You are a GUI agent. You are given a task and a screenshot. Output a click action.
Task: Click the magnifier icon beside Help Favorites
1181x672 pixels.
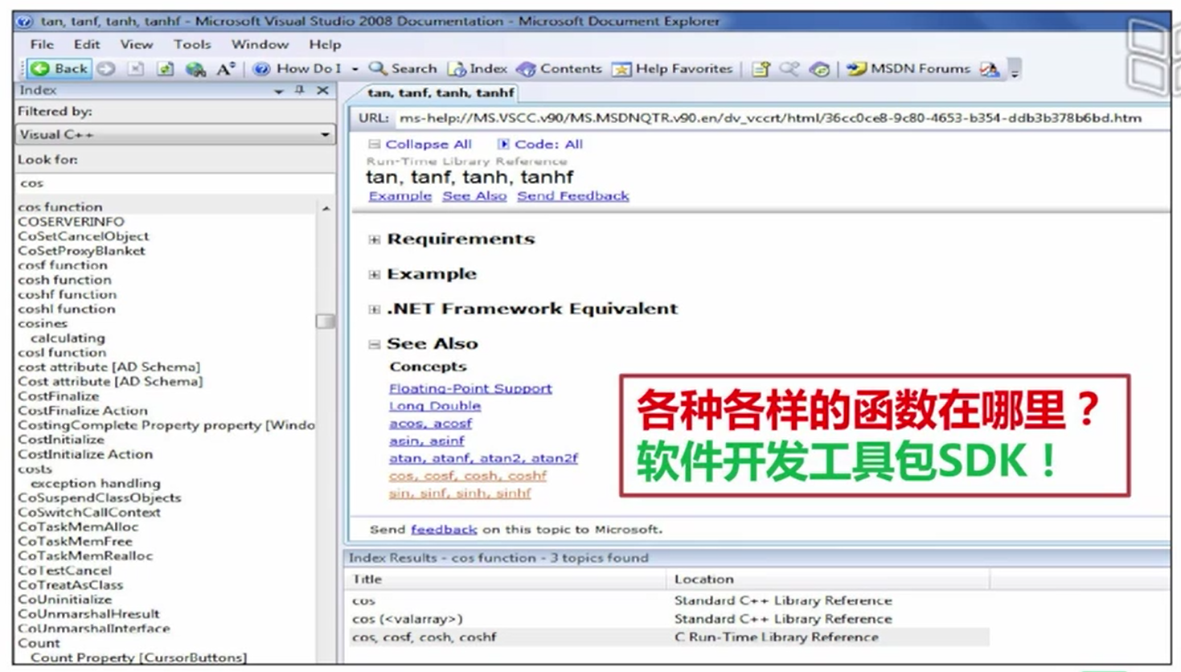(789, 69)
